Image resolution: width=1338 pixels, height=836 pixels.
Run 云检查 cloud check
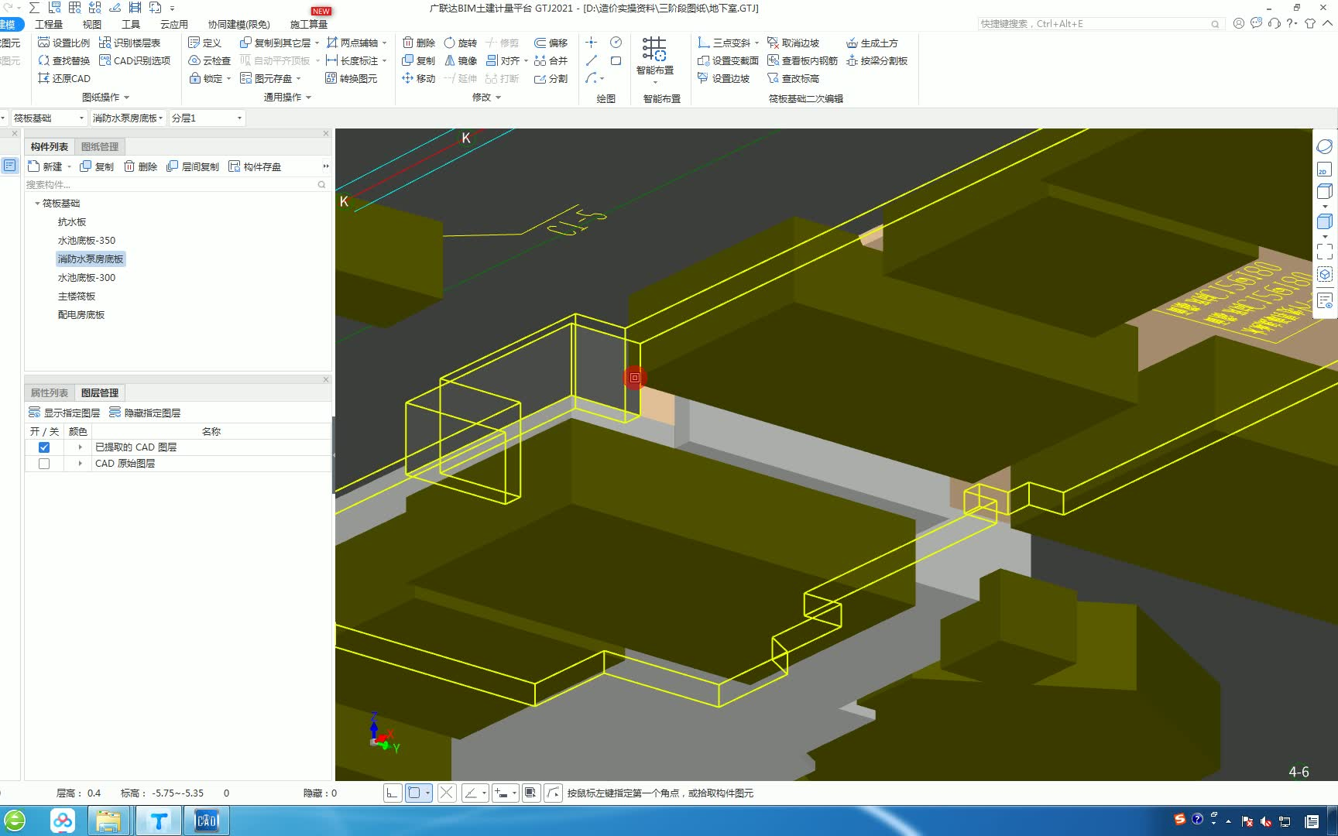pyautogui.click(x=209, y=60)
